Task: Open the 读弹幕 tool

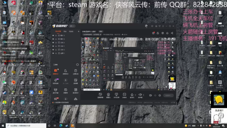Action: click(75, 81)
